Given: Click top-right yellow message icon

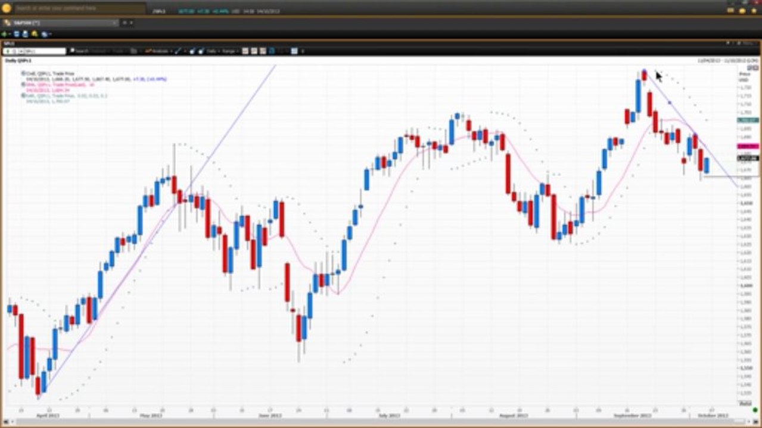Looking at the screenshot, I should [x=732, y=10].
